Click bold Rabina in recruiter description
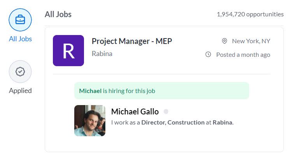 [222, 122]
